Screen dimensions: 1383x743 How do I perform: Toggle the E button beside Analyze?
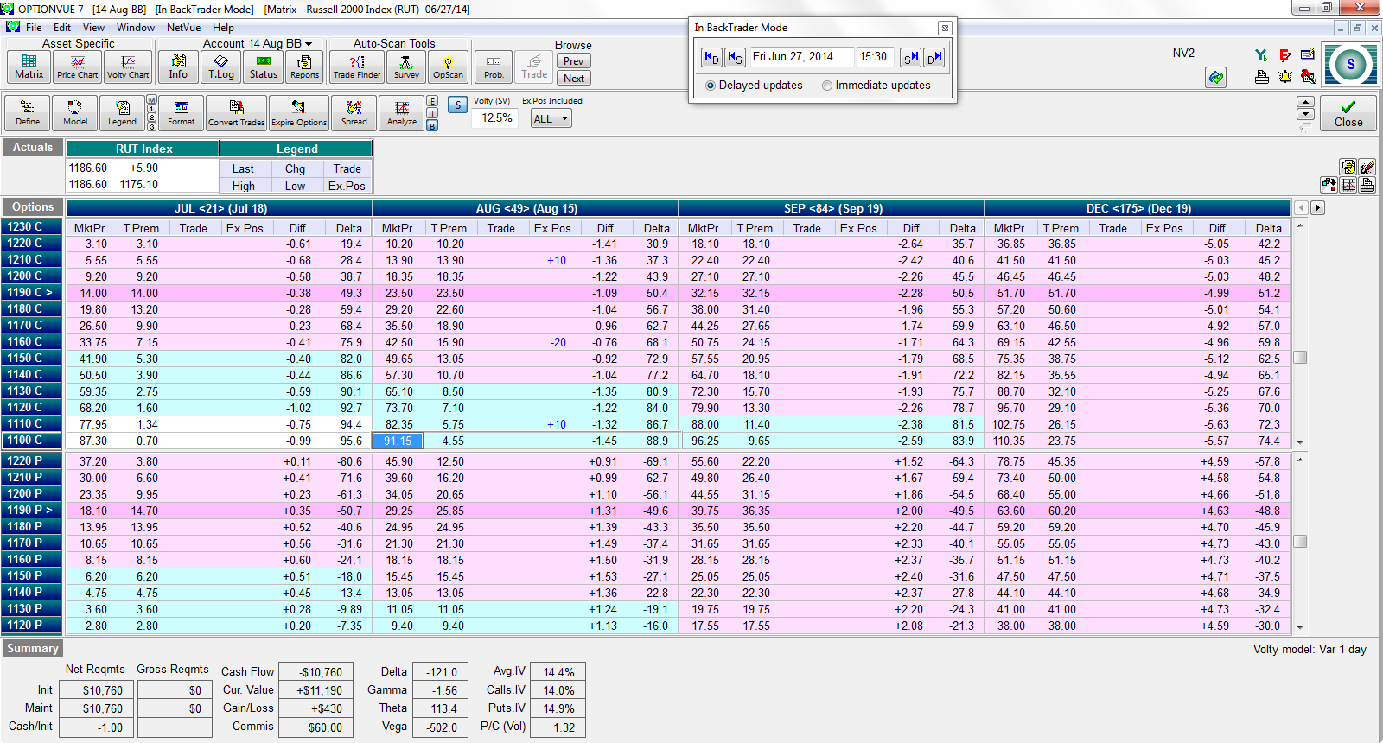(x=432, y=101)
